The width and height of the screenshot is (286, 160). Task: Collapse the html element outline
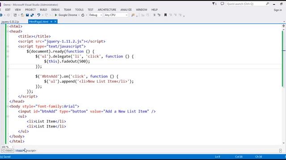coord(8,27)
